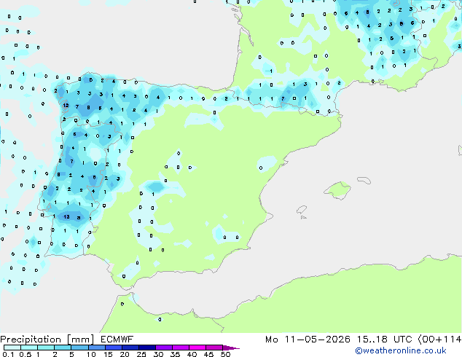The height and width of the screenshot is (357, 462).
Task: Click the legend label '30'
Action: click(158, 354)
